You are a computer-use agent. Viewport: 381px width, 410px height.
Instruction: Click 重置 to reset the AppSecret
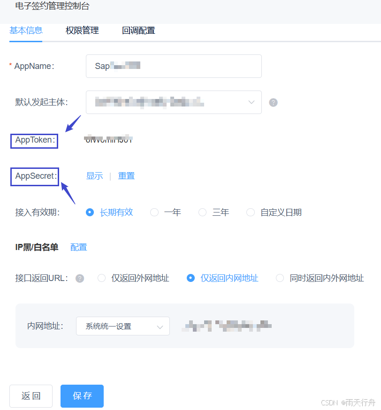click(x=126, y=175)
